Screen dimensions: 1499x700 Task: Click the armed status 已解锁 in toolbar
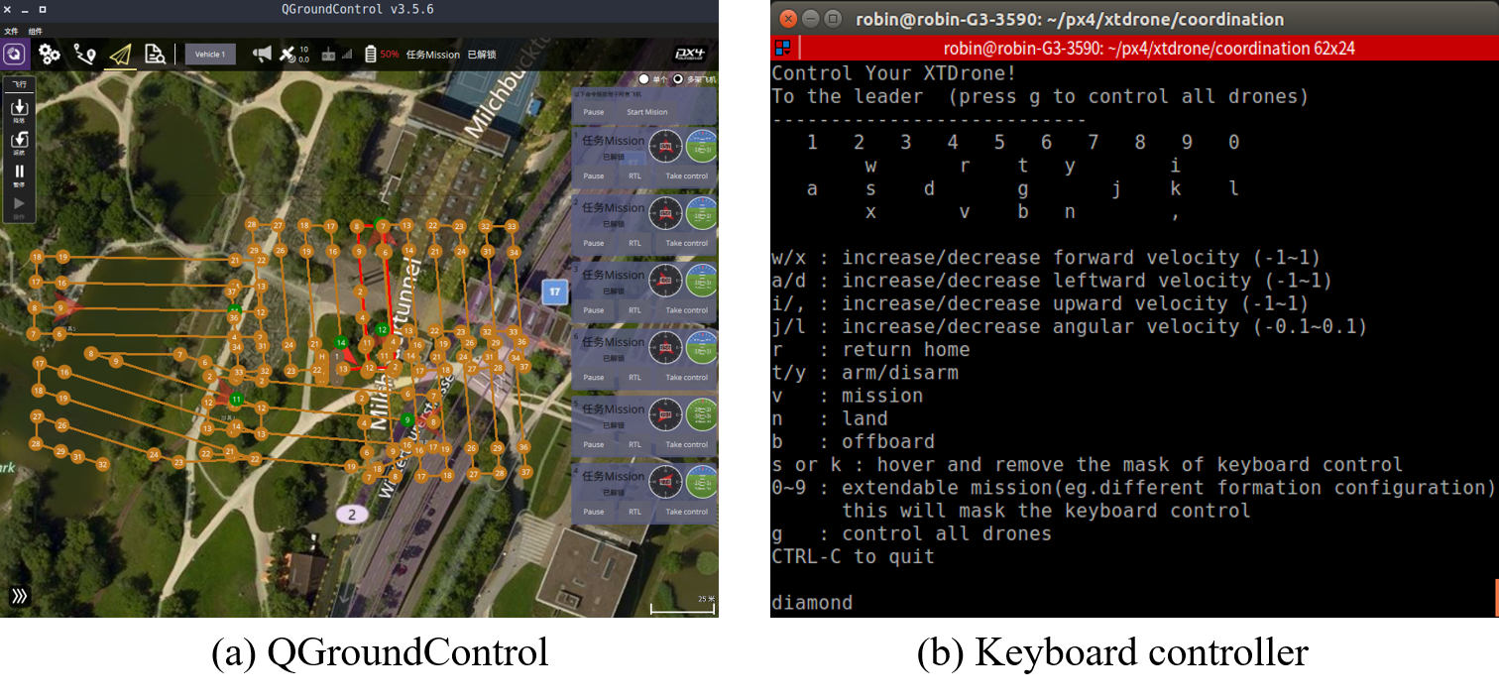pyautogui.click(x=481, y=55)
